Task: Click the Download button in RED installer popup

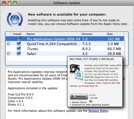Action: pos(79,96)
